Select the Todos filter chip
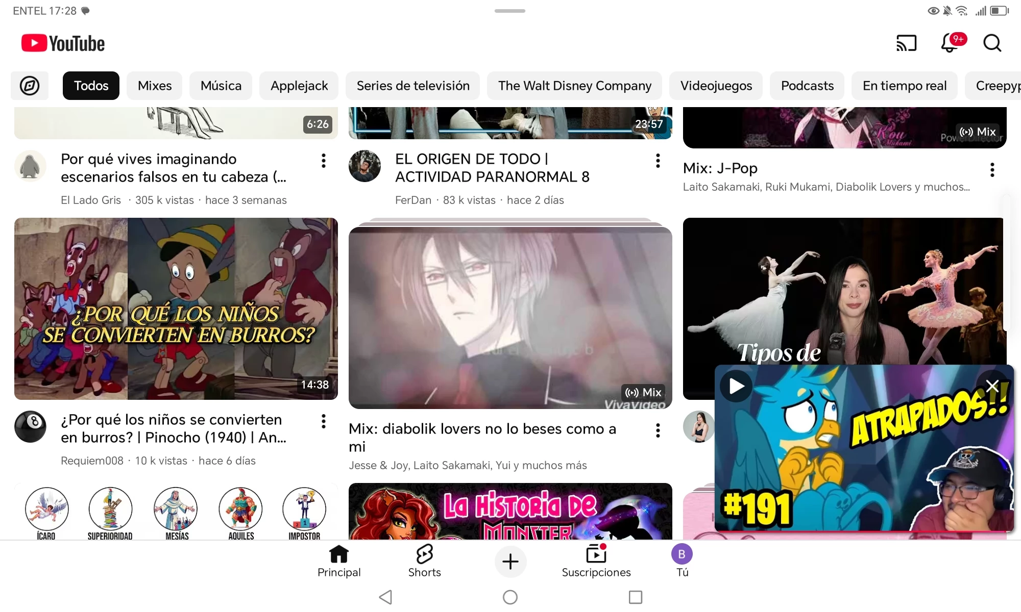The height and width of the screenshot is (612, 1021). coord(91,86)
